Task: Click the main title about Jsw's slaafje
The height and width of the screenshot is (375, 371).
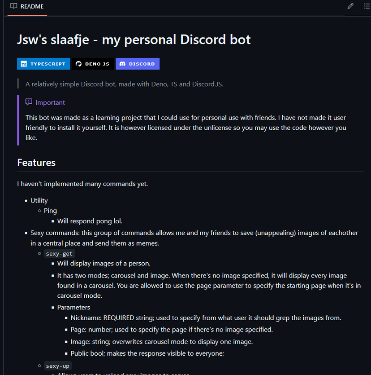Action: point(134,40)
